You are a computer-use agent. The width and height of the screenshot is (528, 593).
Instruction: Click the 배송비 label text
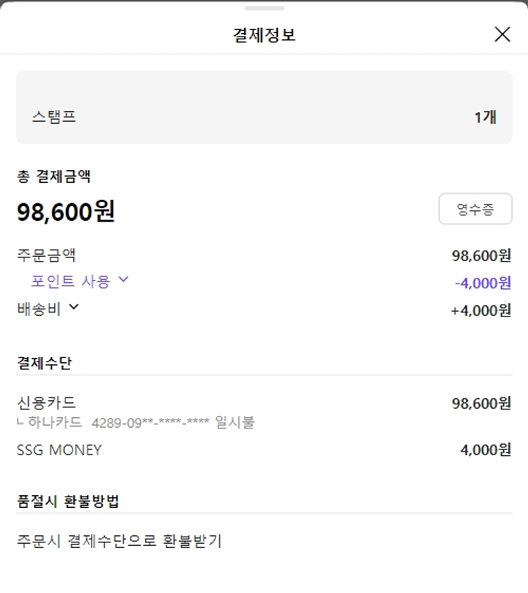click(39, 308)
